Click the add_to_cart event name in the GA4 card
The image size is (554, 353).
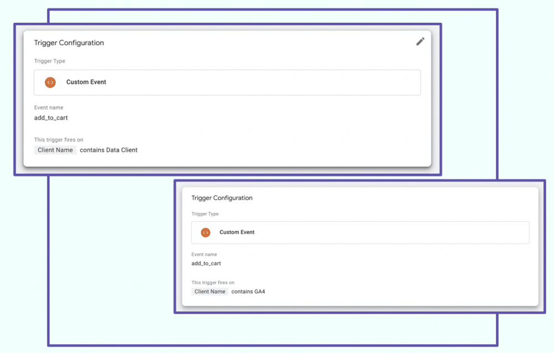(206, 263)
